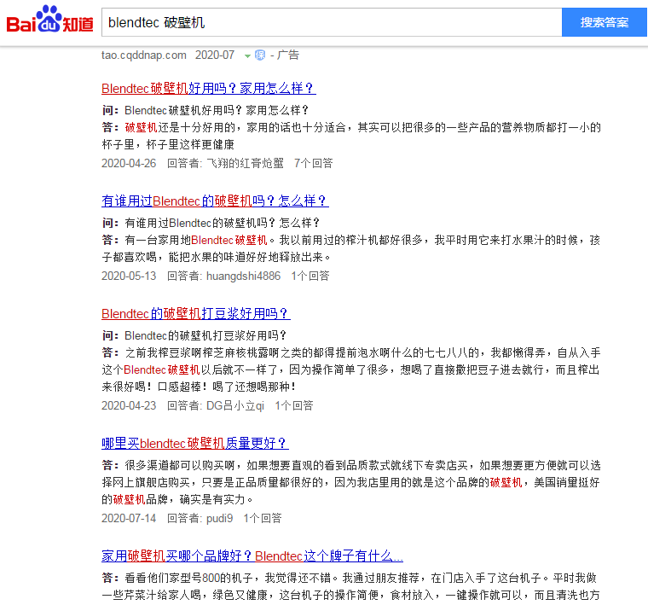Click the 搜索答案 search button
The height and width of the screenshot is (605, 648).
point(605,22)
